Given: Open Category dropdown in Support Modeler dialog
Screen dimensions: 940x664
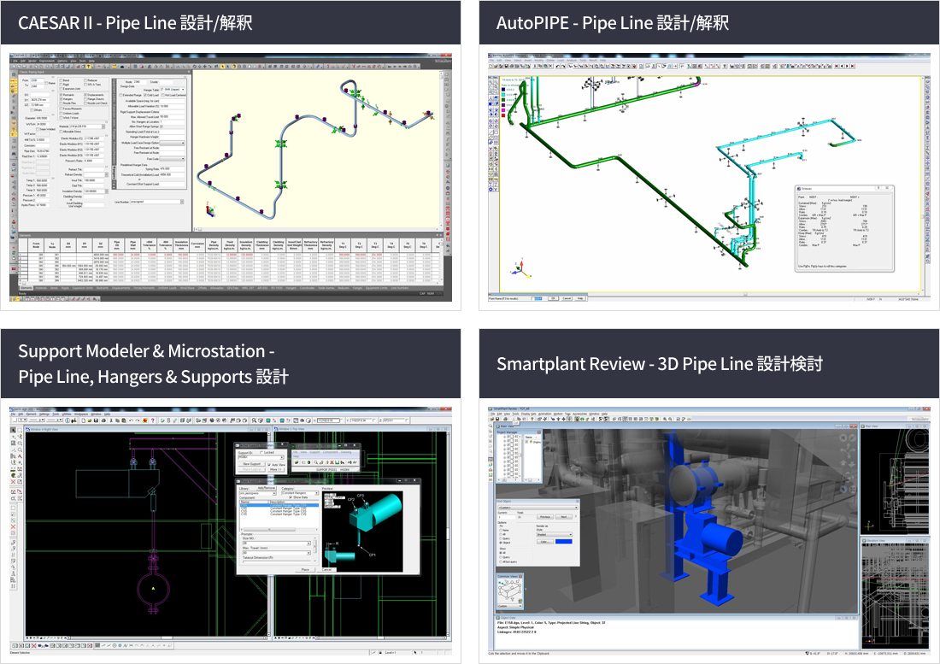Looking at the screenshot, I should pyautogui.click(x=300, y=493).
